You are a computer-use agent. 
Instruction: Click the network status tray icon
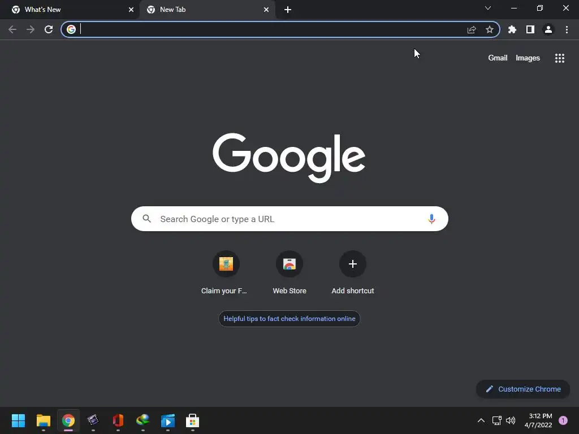tap(496, 420)
